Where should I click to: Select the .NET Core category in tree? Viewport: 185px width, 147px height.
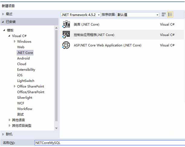pyautogui.click(x=25, y=53)
